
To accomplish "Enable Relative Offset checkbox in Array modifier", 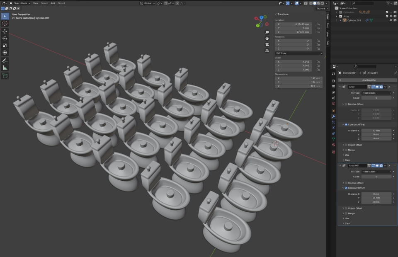I will coord(346,104).
